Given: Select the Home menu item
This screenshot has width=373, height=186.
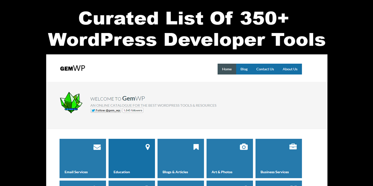Looking at the screenshot, I should pos(227,69).
